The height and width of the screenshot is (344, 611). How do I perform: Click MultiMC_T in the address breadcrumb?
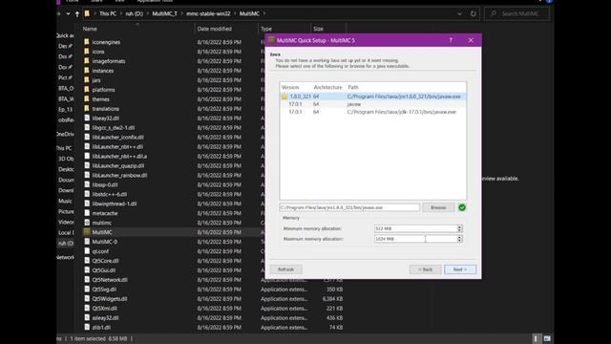click(164, 13)
